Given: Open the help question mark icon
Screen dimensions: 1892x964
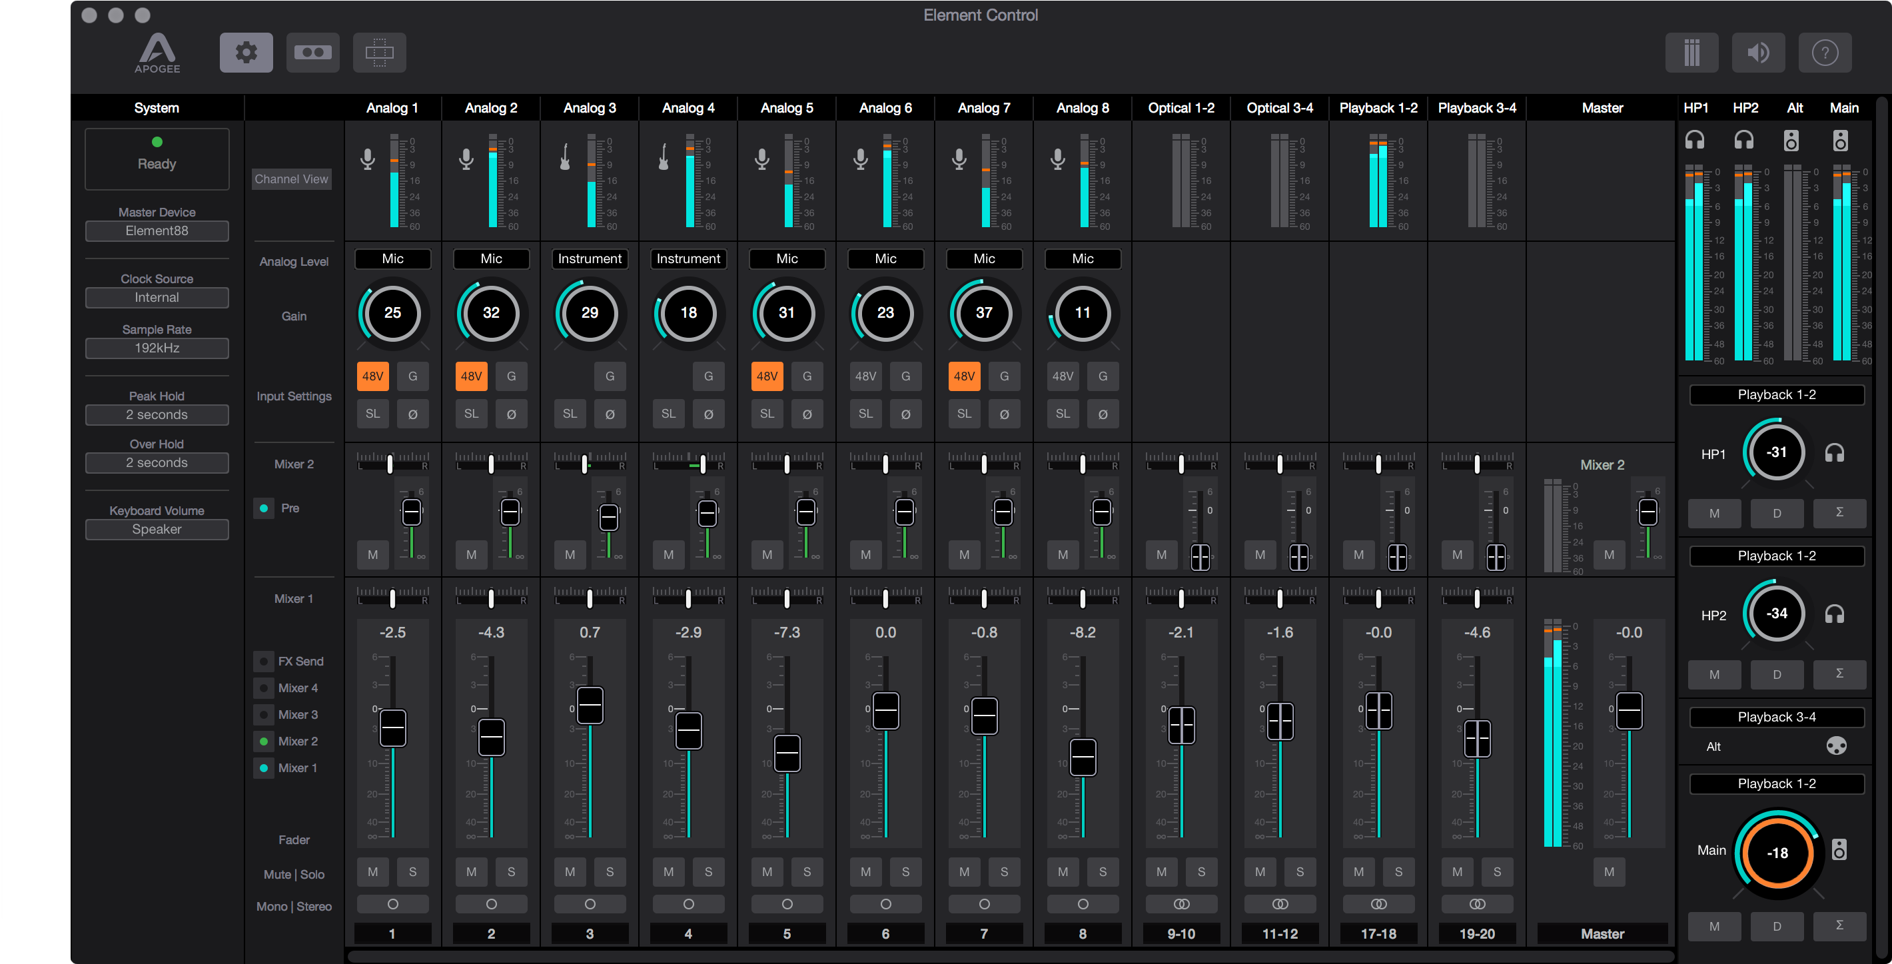Looking at the screenshot, I should point(1825,52).
